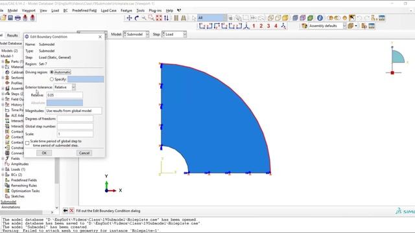
Task: Click the Query information icon
Action: tap(320, 18)
